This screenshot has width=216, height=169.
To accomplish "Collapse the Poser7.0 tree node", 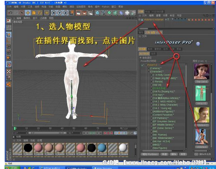I will (x=146, y=65).
